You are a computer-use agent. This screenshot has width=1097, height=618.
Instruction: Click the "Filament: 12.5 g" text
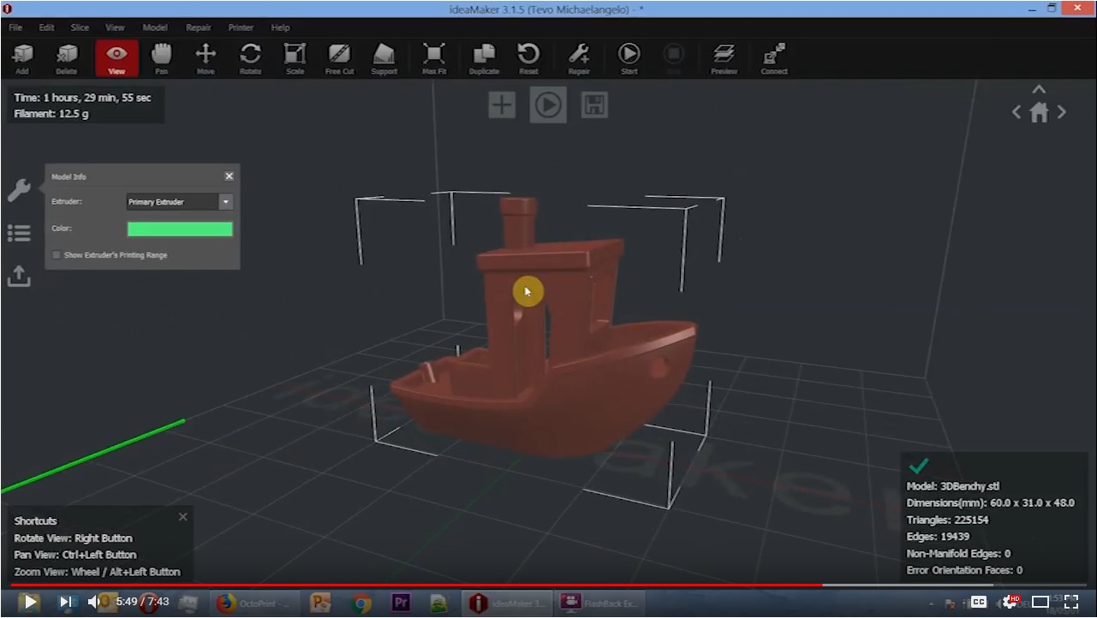pos(51,114)
